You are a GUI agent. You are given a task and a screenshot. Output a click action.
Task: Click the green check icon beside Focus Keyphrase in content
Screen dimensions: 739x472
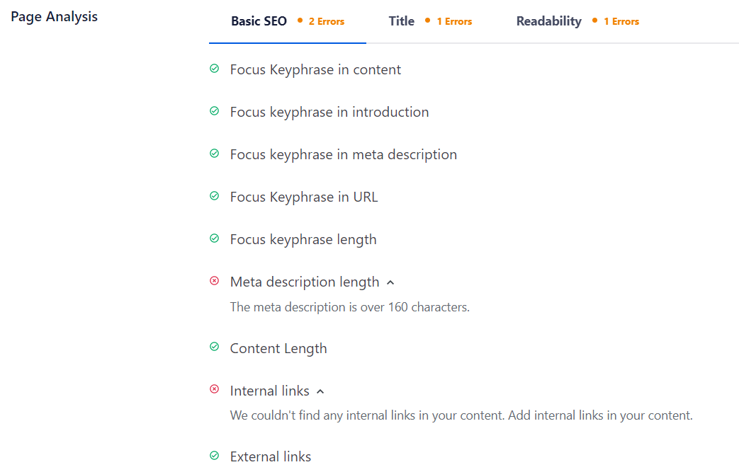[215, 69]
